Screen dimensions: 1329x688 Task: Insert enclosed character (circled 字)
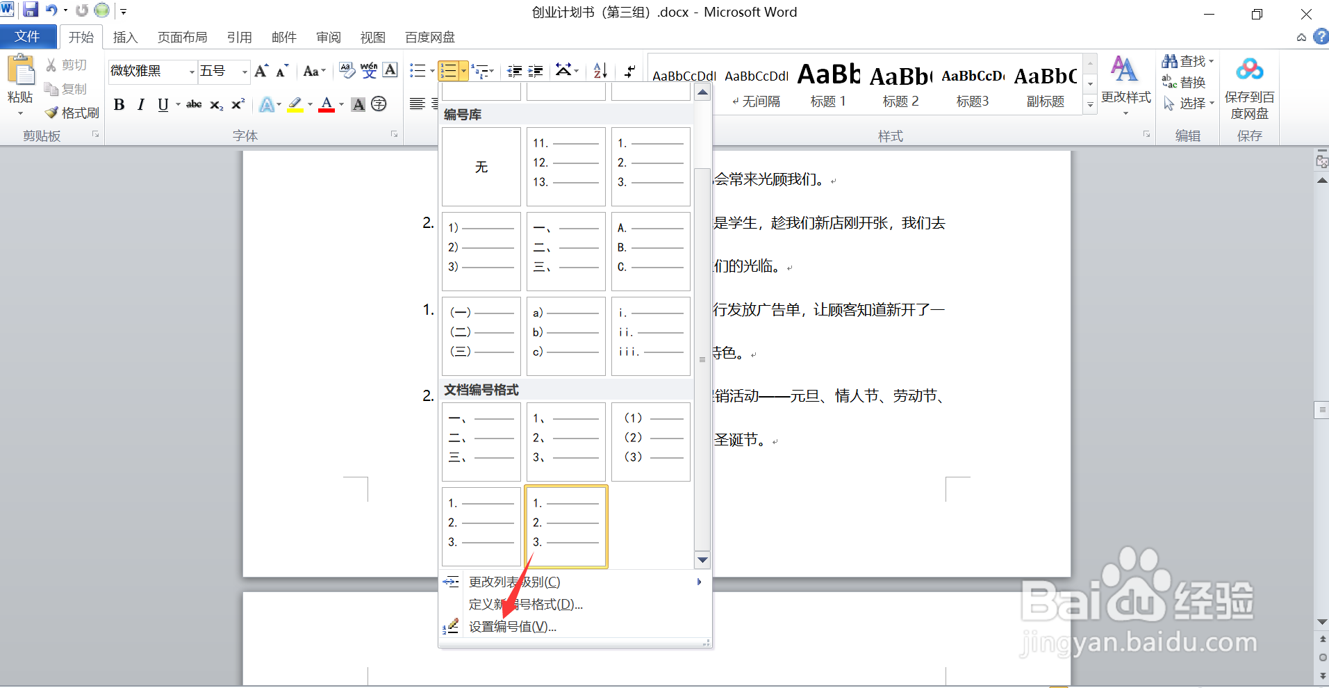coord(379,104)
